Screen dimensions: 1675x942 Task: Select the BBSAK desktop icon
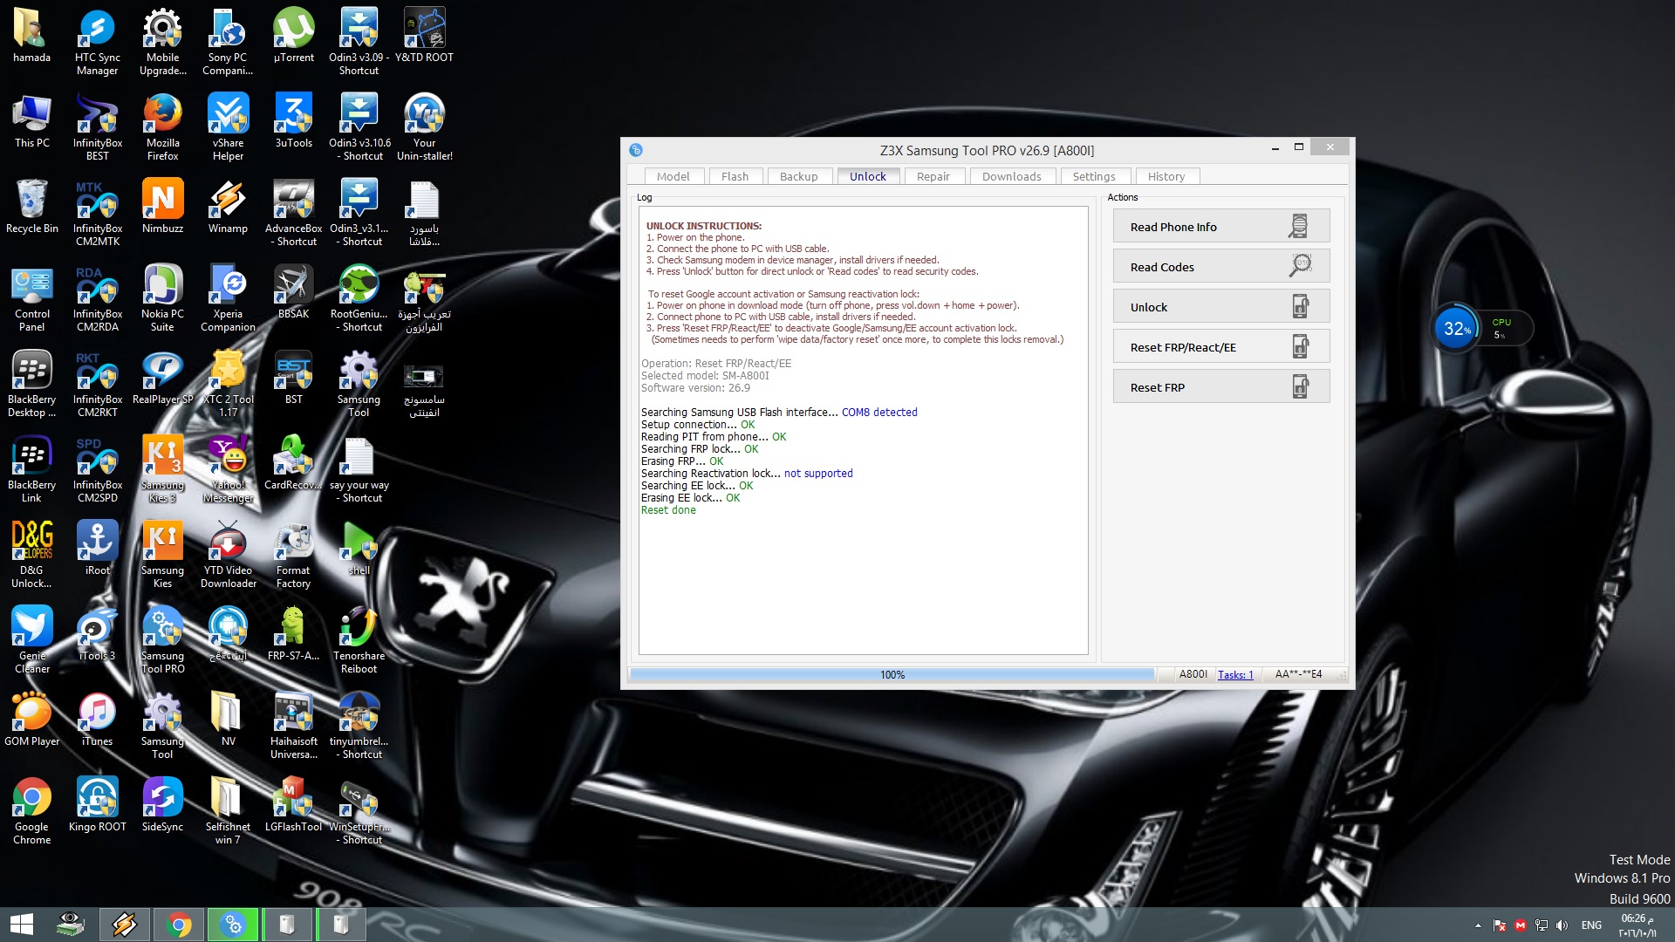pos(293,293)
